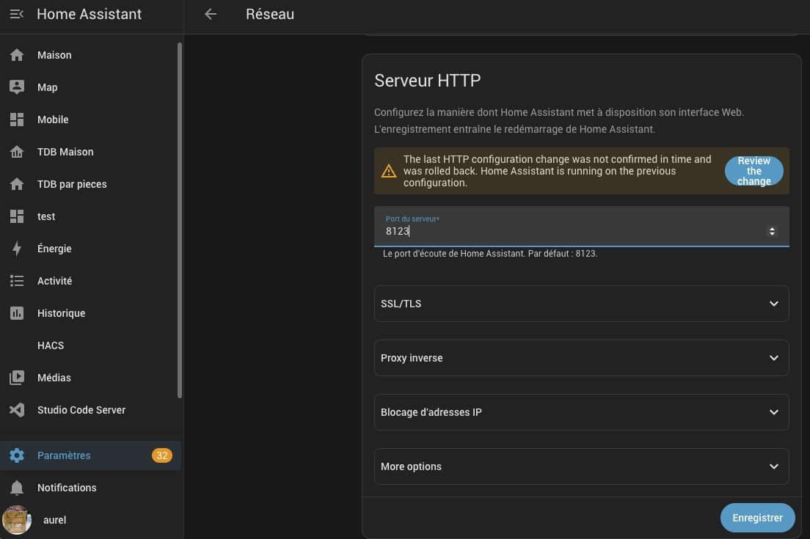Click the Médias play icon
Viewport: 810px width, 539px height.
click(x=17, y=378)
